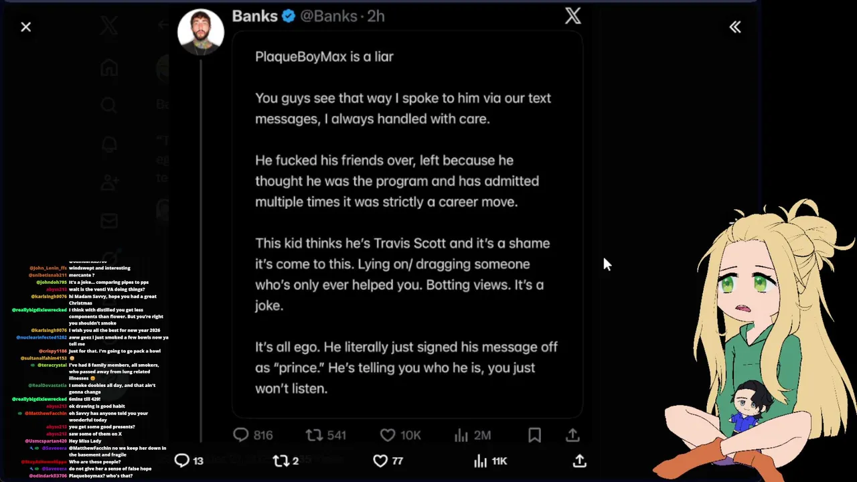Open the bottom bar's 11K views stats
The width and height of the screenshot is (857, 482).
point(480,461)
